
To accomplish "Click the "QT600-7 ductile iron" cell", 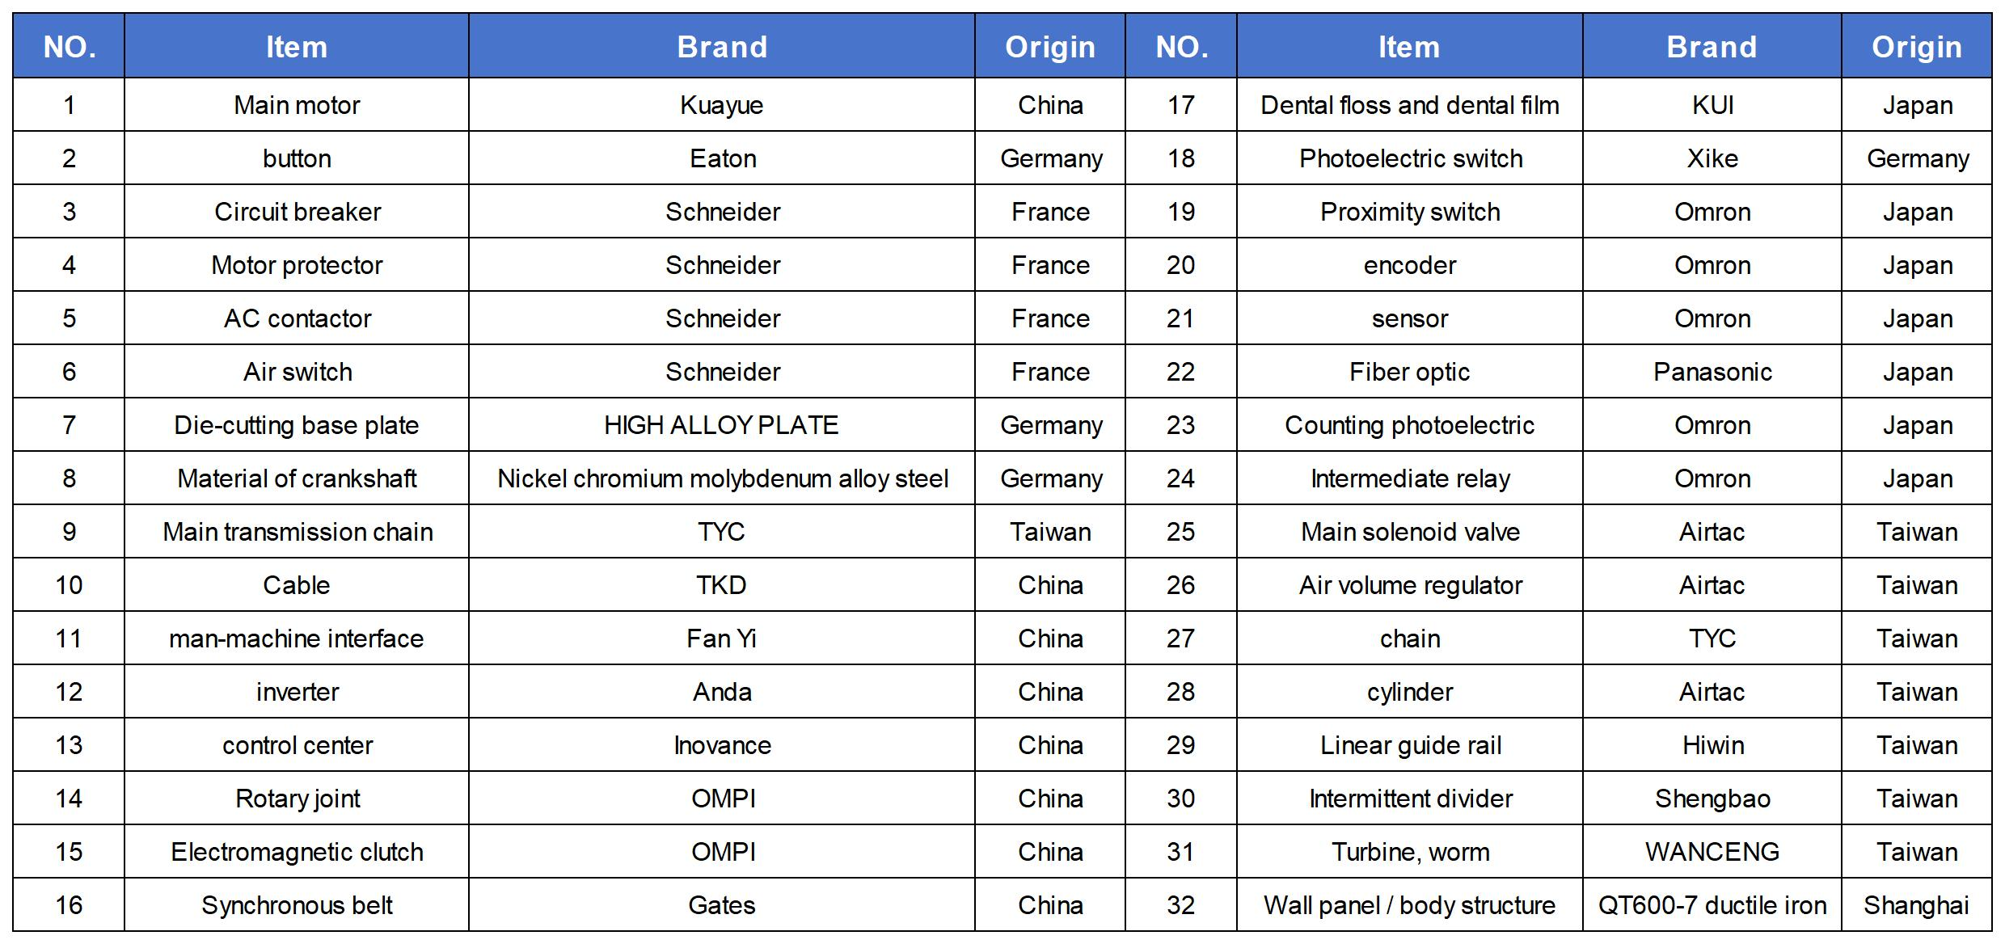I will pos(1712,905).
